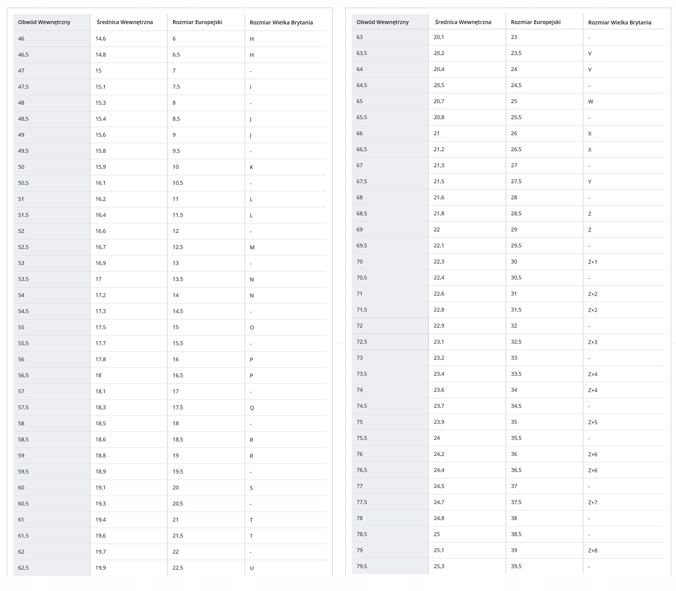Select the circumference value '62,5'

click(x=24, y=568)
